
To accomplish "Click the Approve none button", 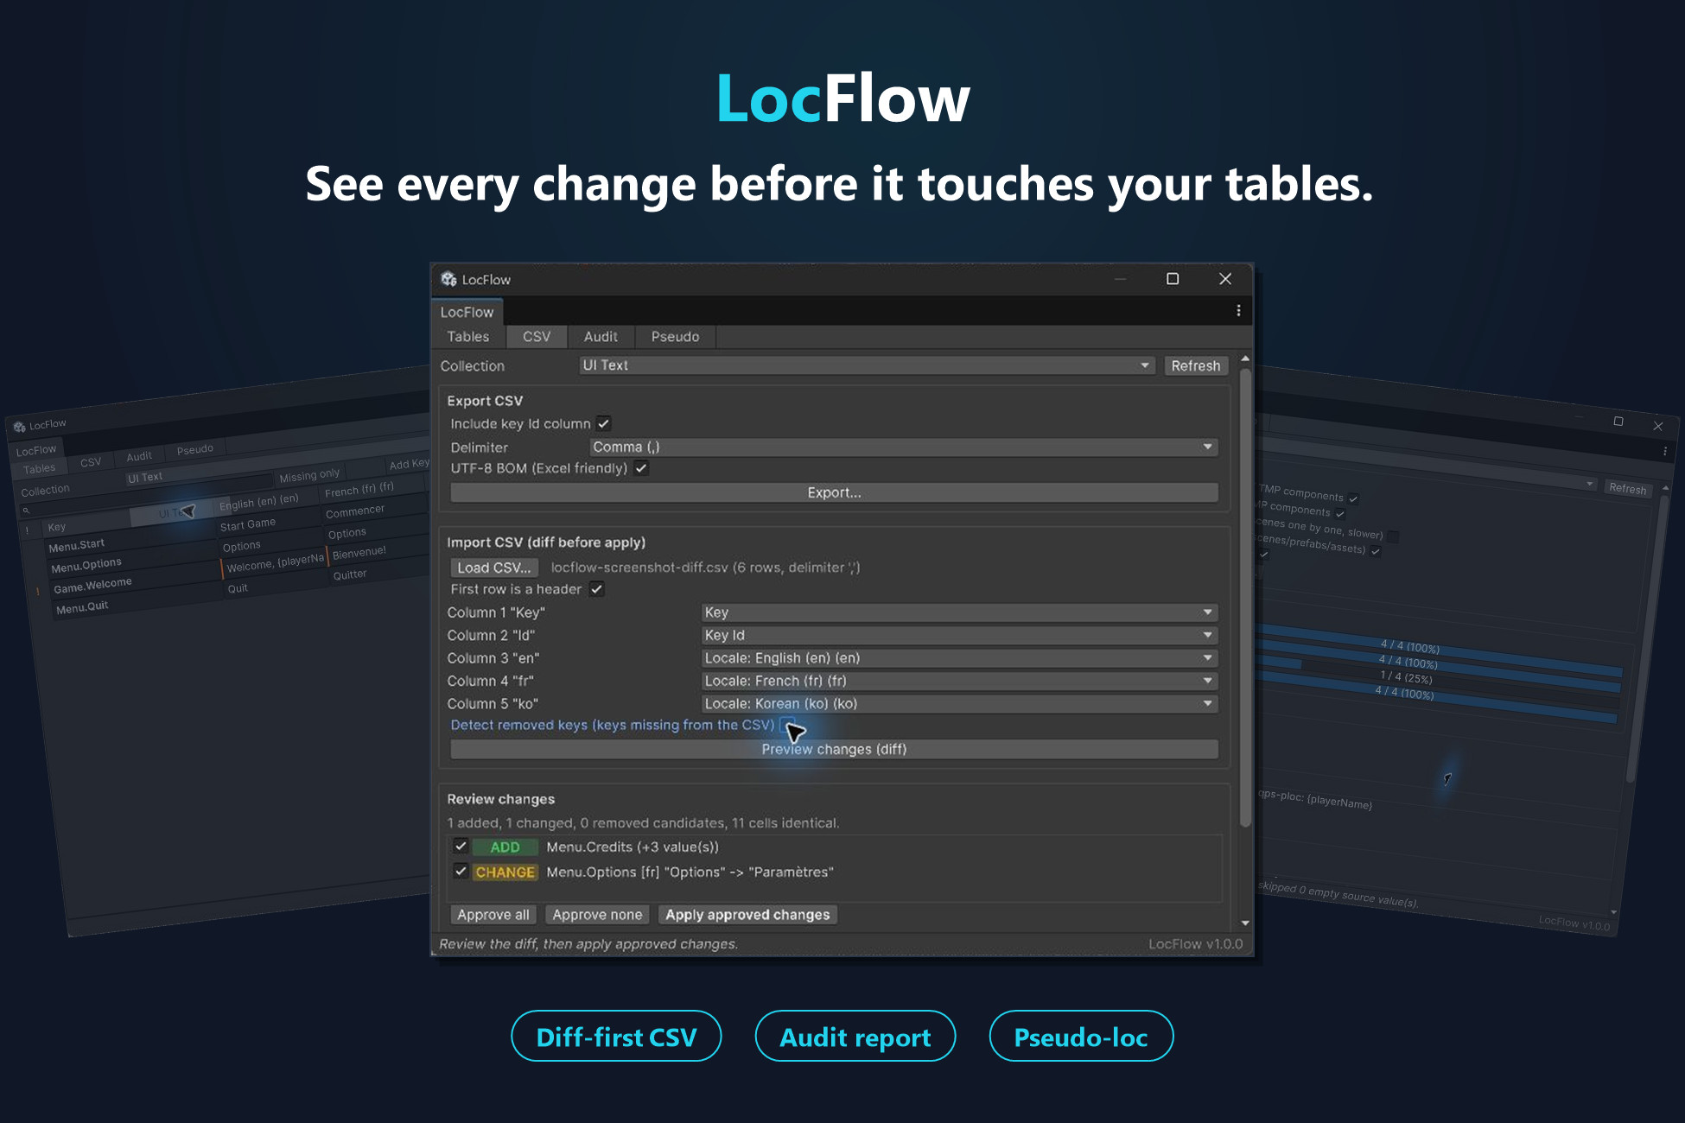I will [x=597, y=915].
